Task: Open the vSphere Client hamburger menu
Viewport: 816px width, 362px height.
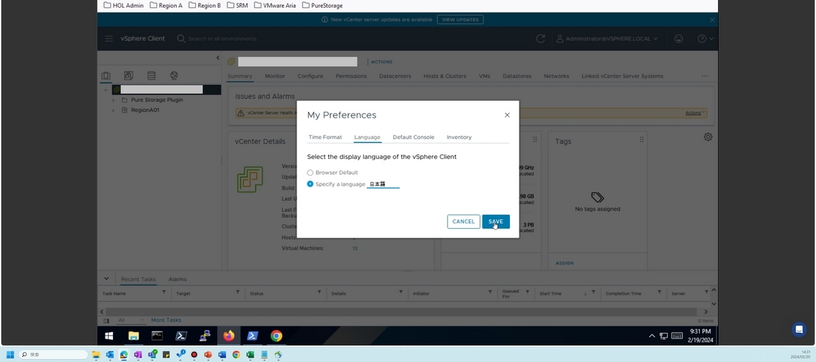Action: (109, 39)
